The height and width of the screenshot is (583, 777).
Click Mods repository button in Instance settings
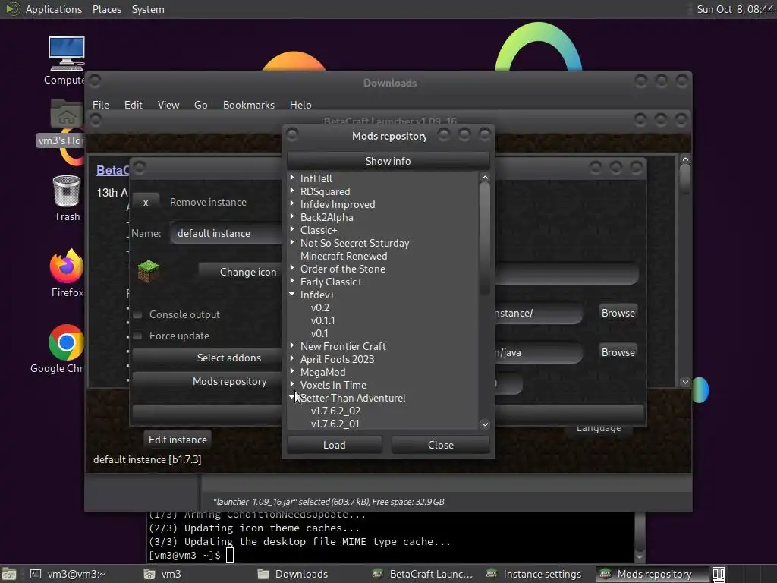point(207,381)
